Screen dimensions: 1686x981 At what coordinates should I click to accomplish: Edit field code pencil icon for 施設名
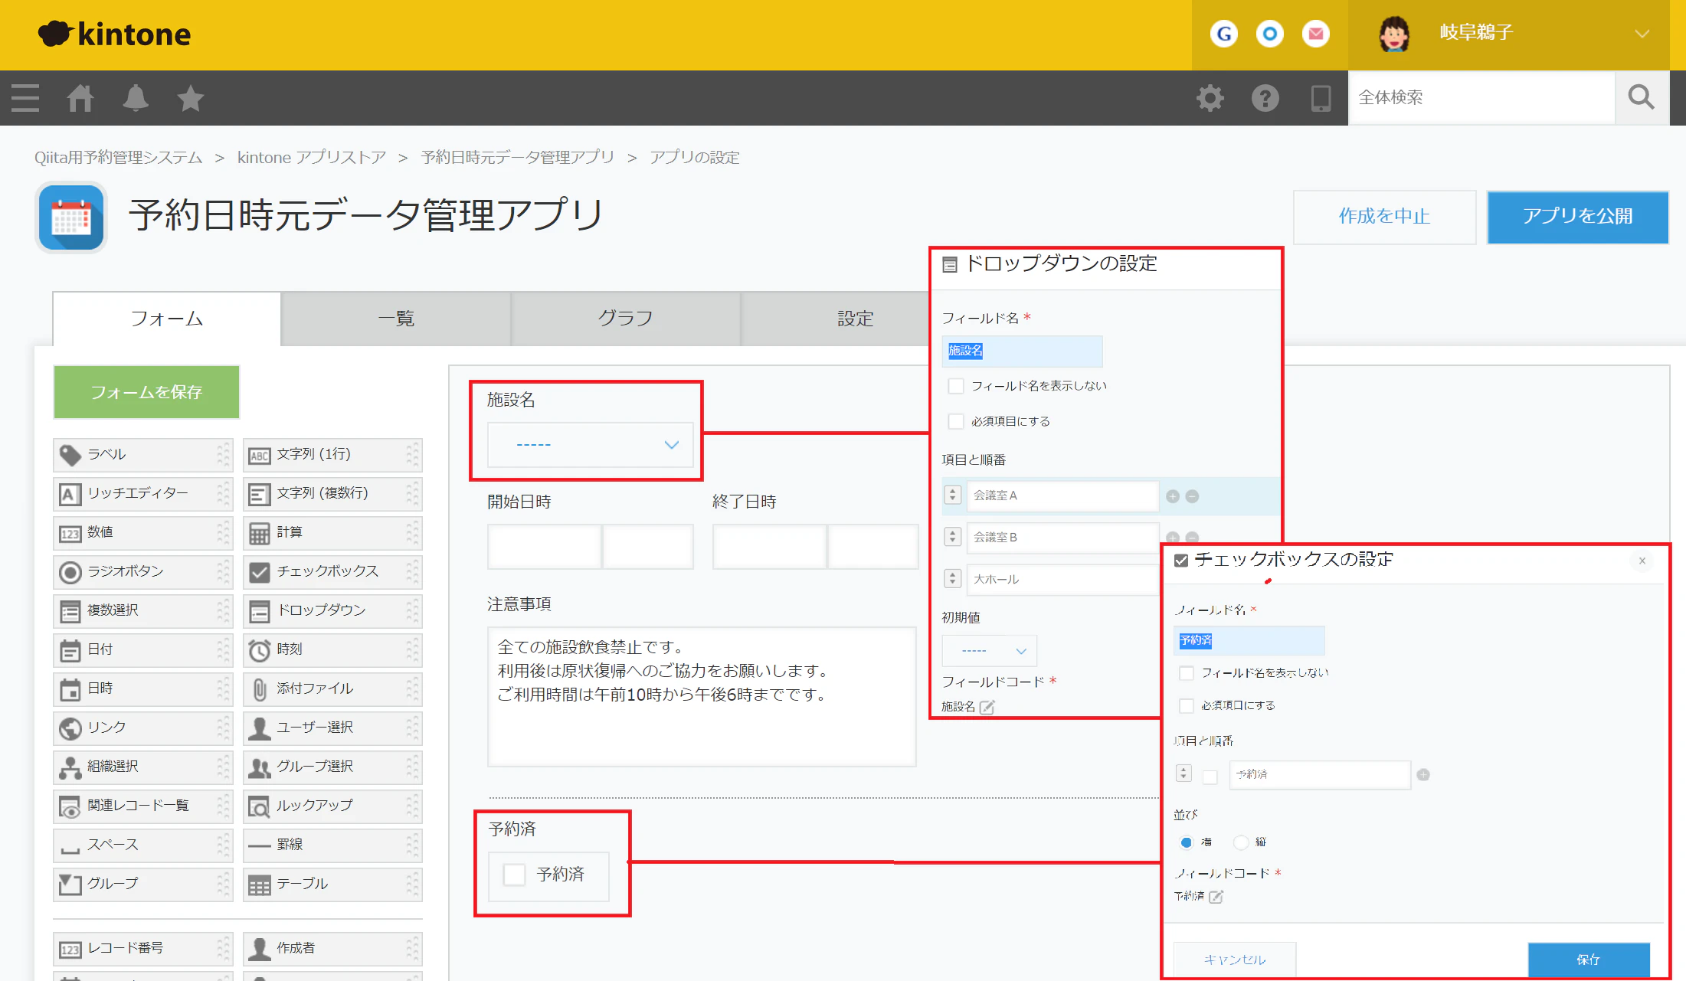pos(987,707)
